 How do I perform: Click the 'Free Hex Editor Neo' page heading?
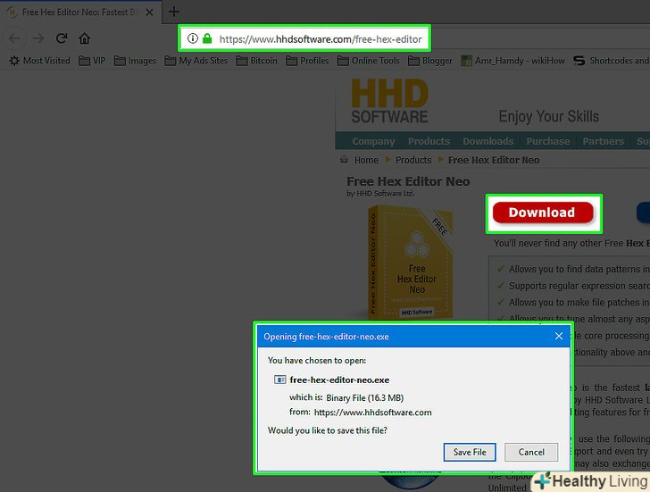(x=408, y=181)
